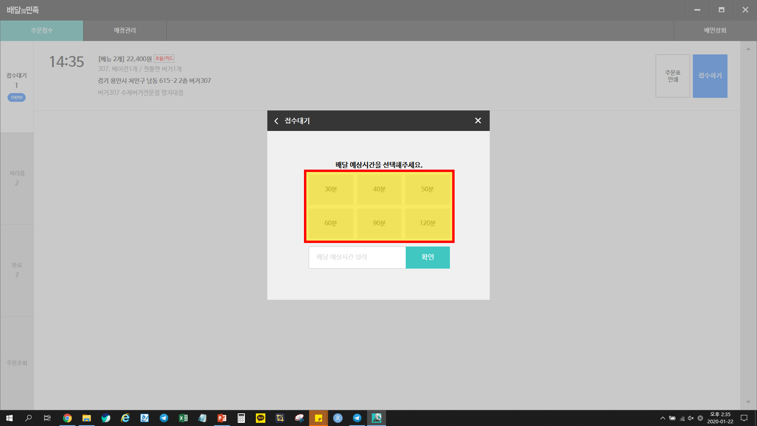Click the back arrow in 접수대기 dialog
The width and height of the screenshot is (757, 426).
pos(276,121)
